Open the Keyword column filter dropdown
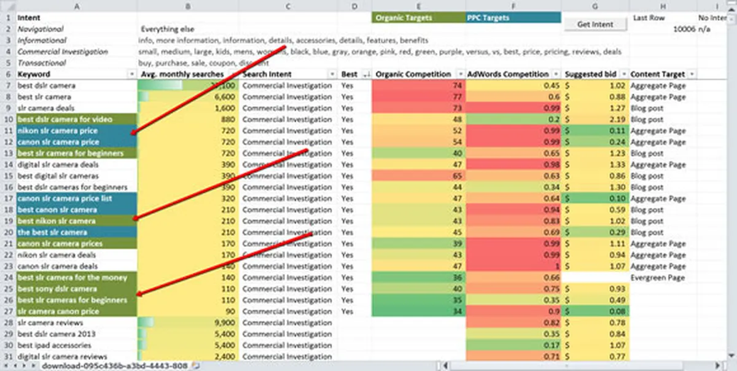The width and height of the screenshot is (737, 371). coord(133,74)
